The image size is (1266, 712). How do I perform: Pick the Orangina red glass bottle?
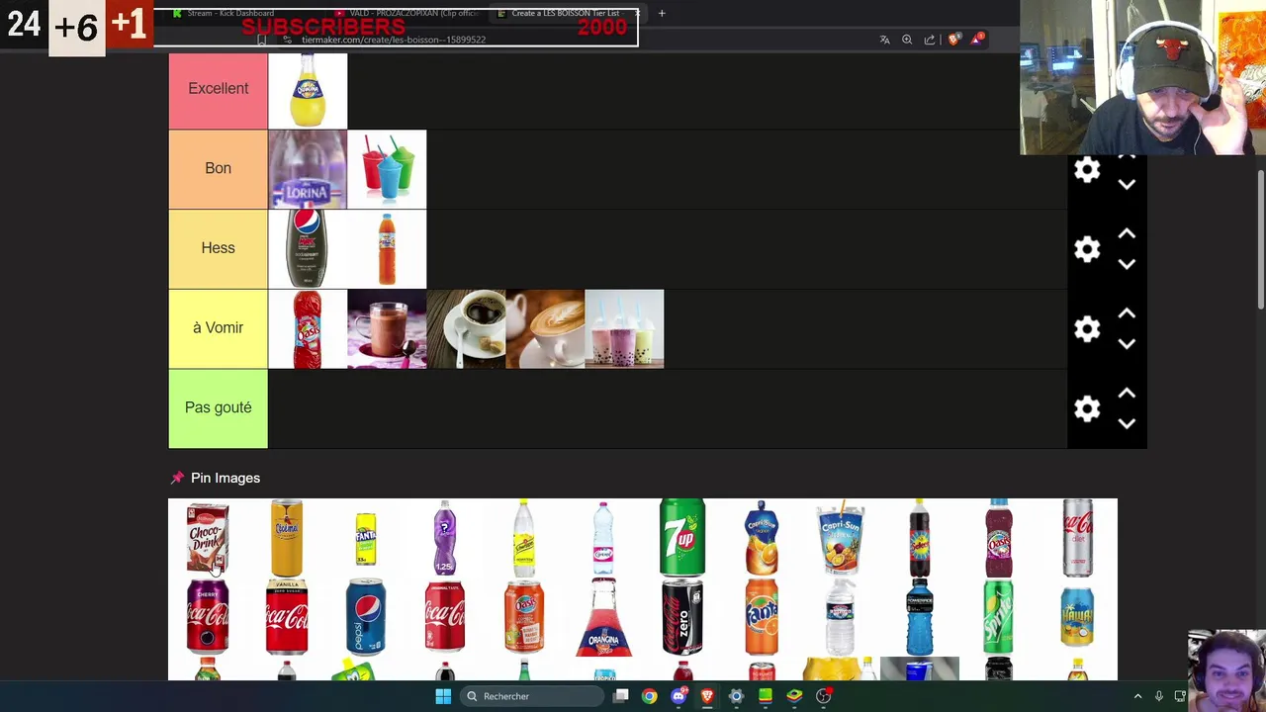tap(603, 617)
